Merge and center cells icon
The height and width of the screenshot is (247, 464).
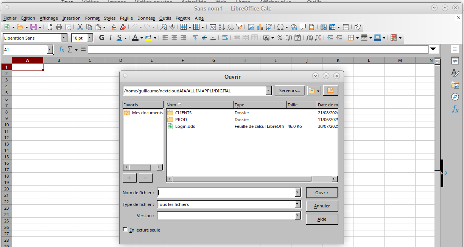coord(237,38)
